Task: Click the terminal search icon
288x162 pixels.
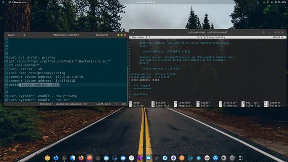Action: (264, 32)
